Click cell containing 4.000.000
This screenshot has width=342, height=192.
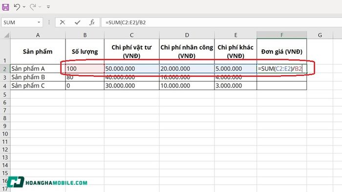(x=235, y=77)
